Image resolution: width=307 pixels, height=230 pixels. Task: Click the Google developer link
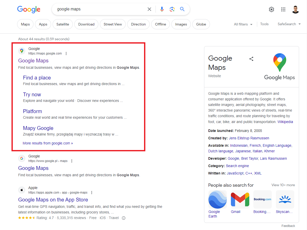pyautogui.click(x=233, y=158)
